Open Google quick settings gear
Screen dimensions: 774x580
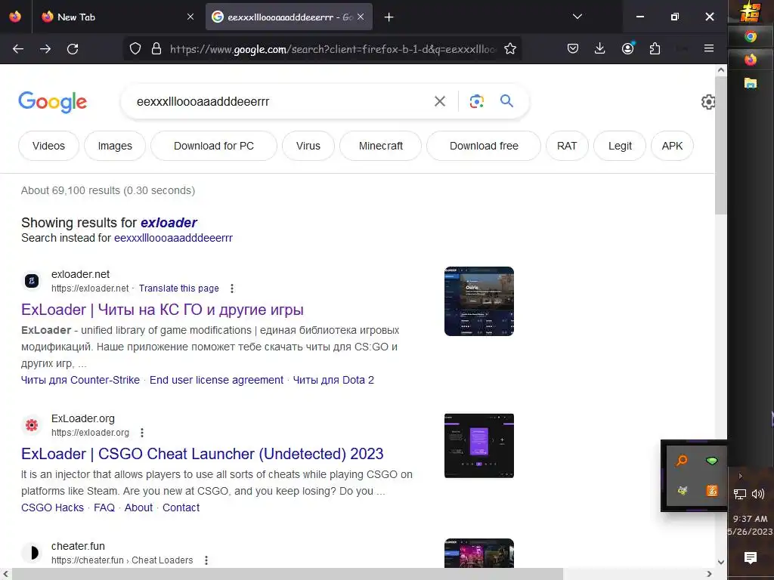708,102
